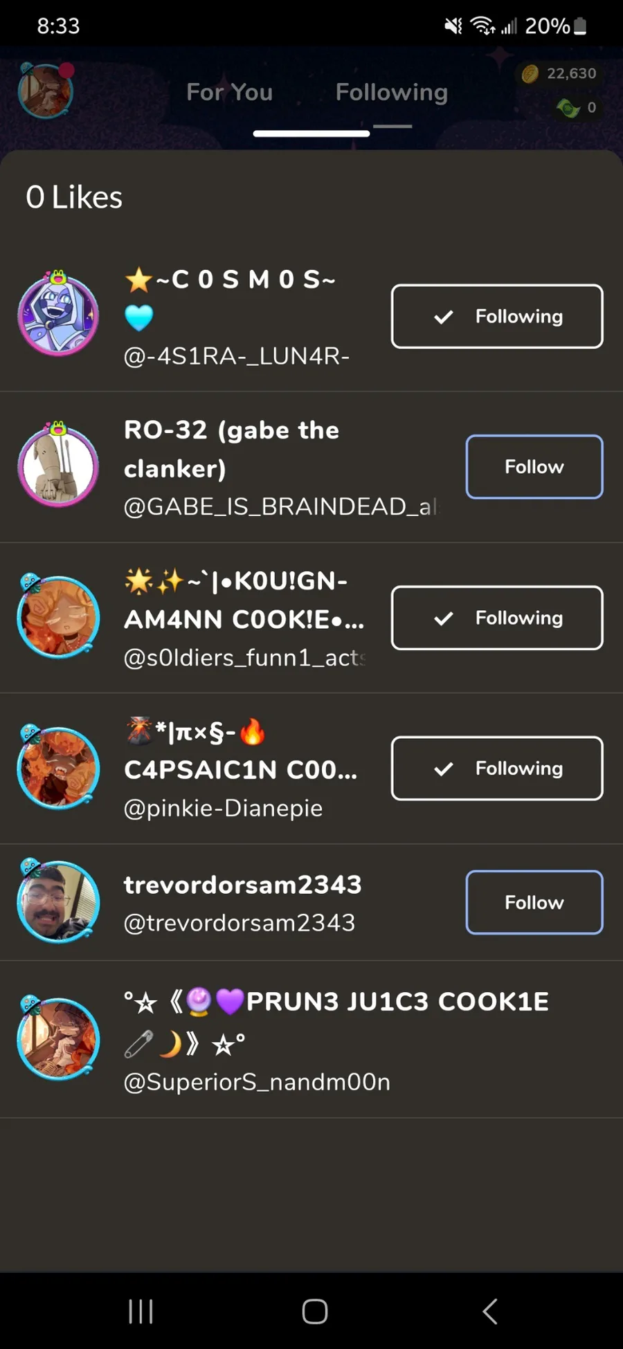Viewport: 623px width, 1349px height.
Task: Tap the gold coin balance 22,630
Action: pyautogui.click(x=559, y=73)
